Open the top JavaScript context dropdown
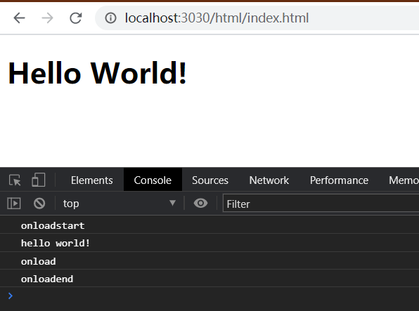The height and width of the screenshot is (311, 419). (x=120, y=204)
